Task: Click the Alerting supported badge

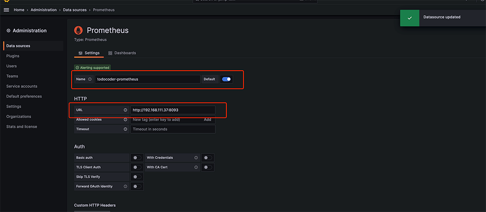Action: click(92, 68)
